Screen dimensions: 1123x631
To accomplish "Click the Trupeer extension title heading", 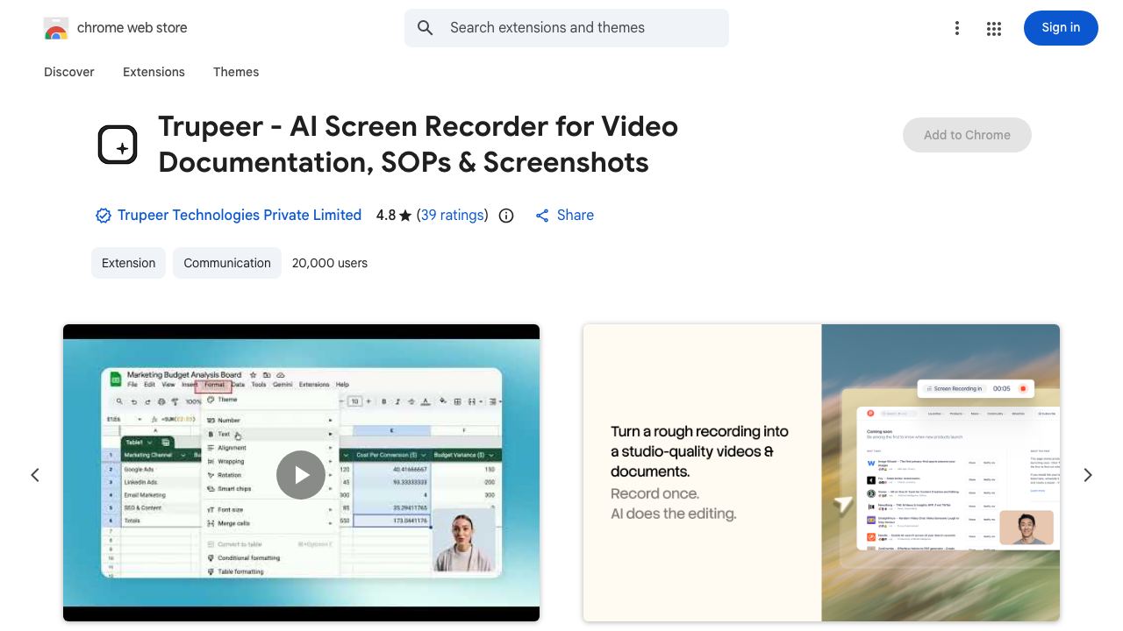I will [418, 145].
